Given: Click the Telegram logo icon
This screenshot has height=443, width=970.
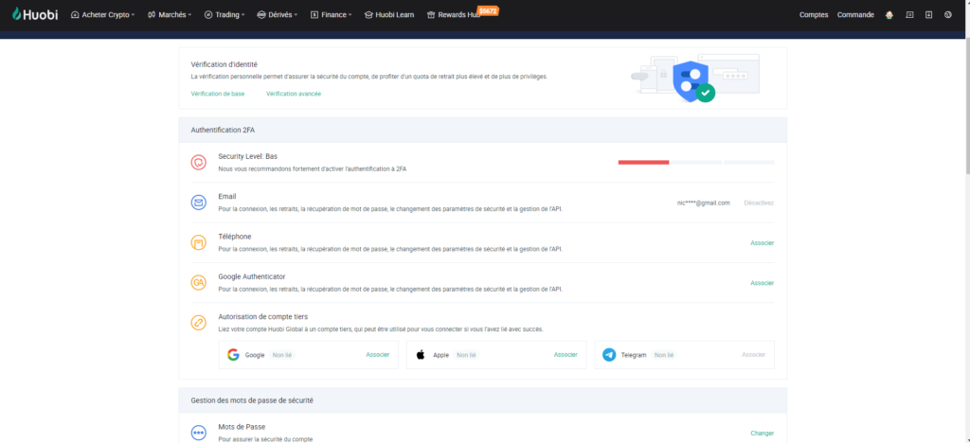Looking at the screenshot, I should tap(609, 355).
